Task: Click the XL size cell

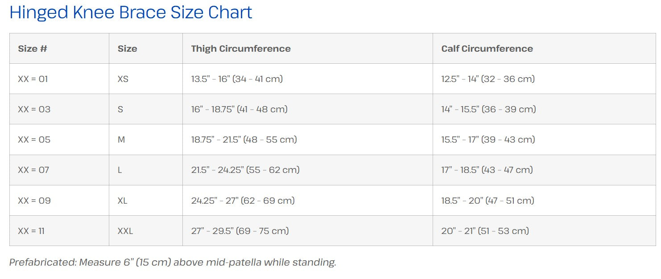Action: pos(122,201)
